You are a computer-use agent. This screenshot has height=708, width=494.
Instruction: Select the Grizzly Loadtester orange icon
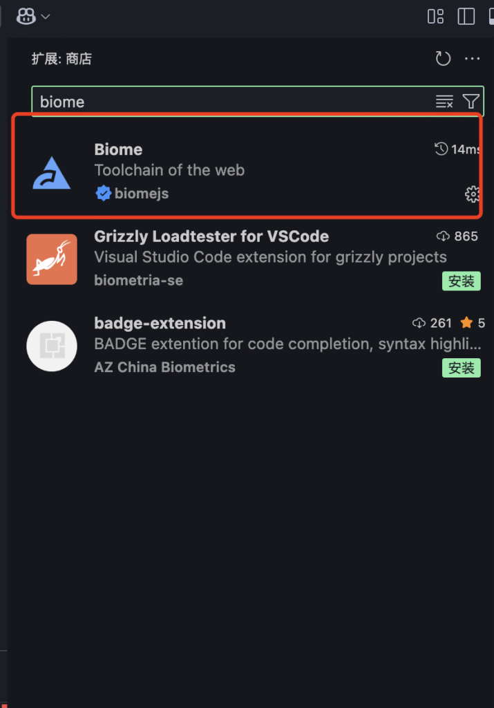(x=52, y=259)
